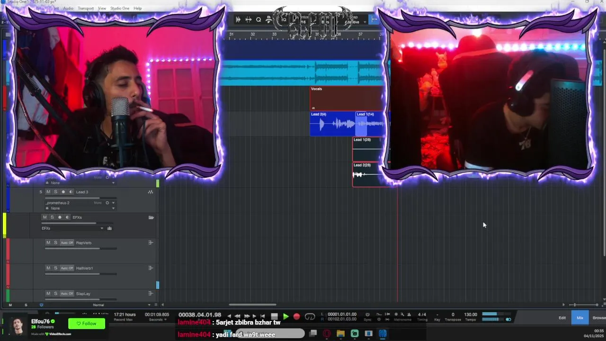606x341 pixels.
Task: Mute the SlapLay FX channel
Action: [48, 294]
